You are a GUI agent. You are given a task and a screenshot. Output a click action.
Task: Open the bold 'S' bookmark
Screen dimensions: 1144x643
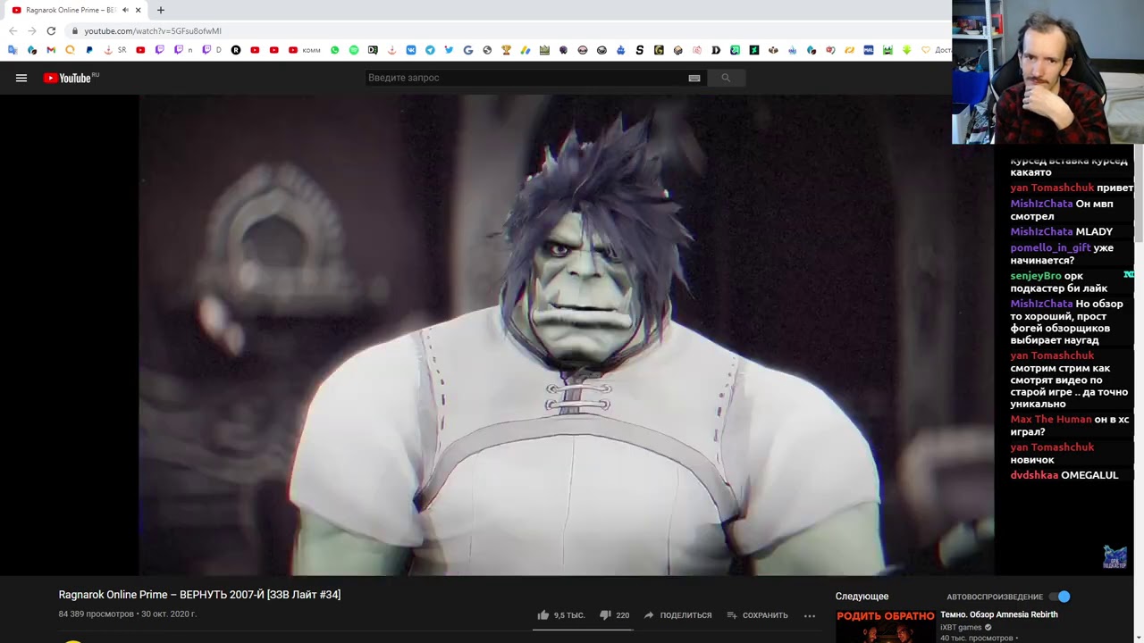[x=640, y=50]
